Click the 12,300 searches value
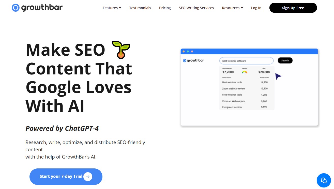The height and width of the screenshot is (189, 334). tap(264, 89)
